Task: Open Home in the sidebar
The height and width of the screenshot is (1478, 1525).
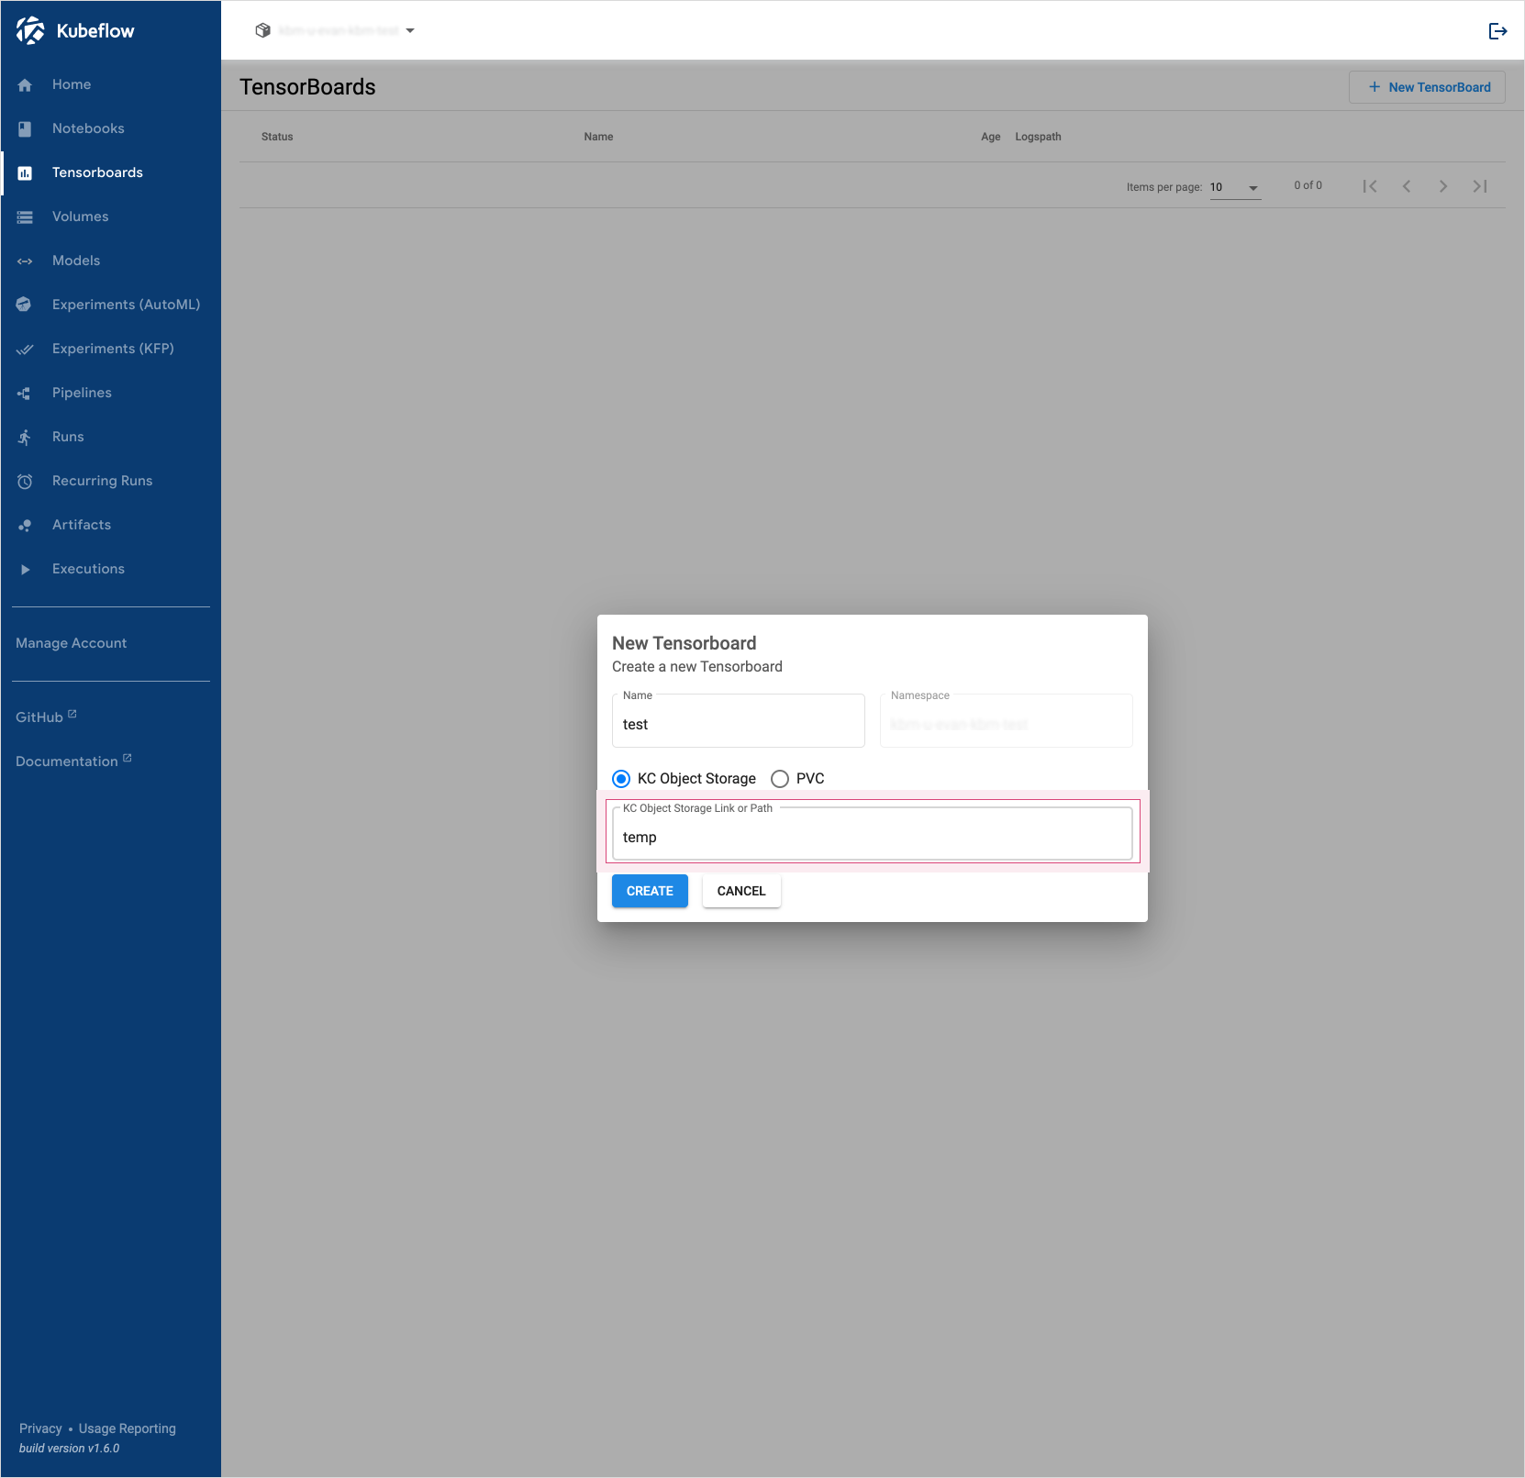Action: (x=110, y=85)
